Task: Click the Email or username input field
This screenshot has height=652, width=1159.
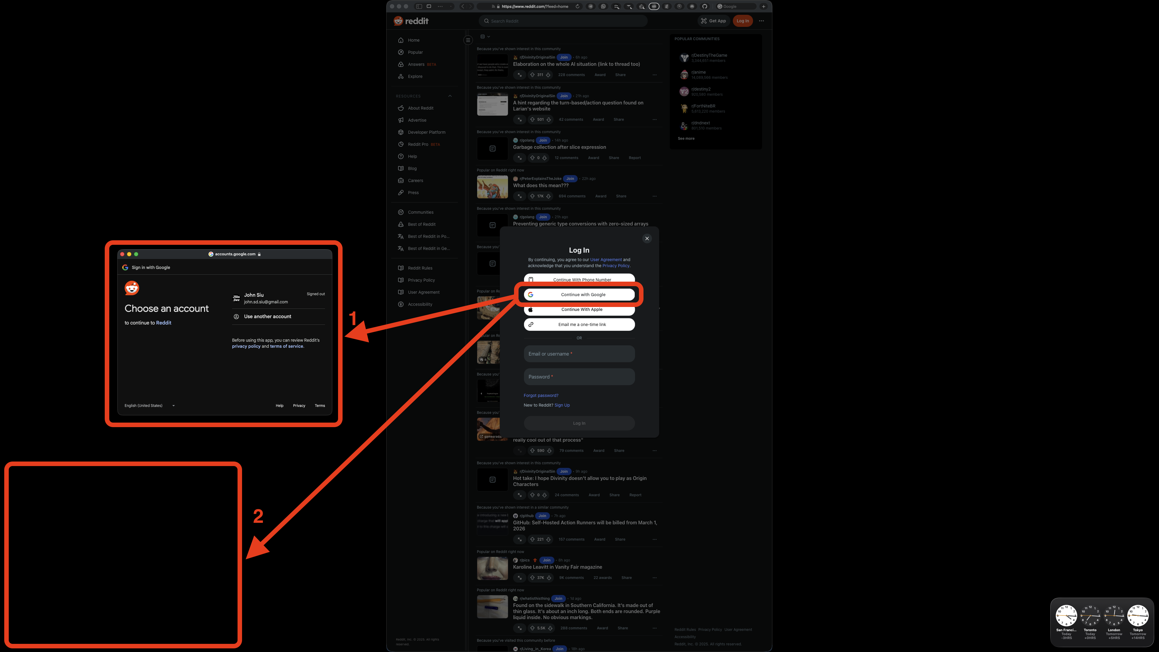Action: click(x=579, y=354)
